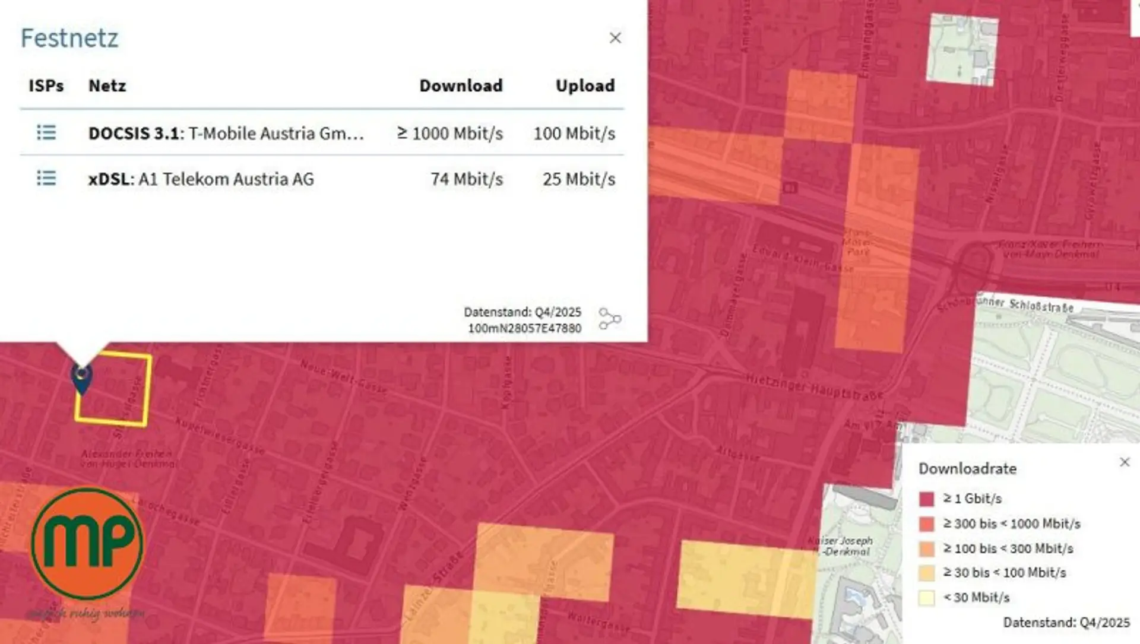Click the < 30 Mbit/s legend swatch

coord(927,598)
